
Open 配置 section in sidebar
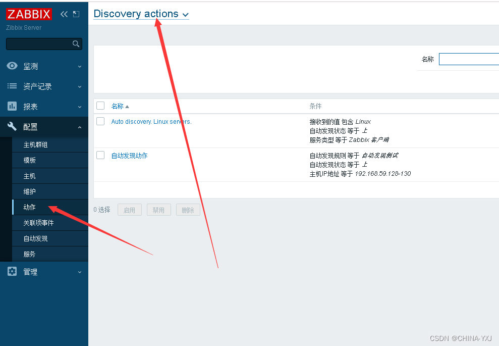point(44,127)
